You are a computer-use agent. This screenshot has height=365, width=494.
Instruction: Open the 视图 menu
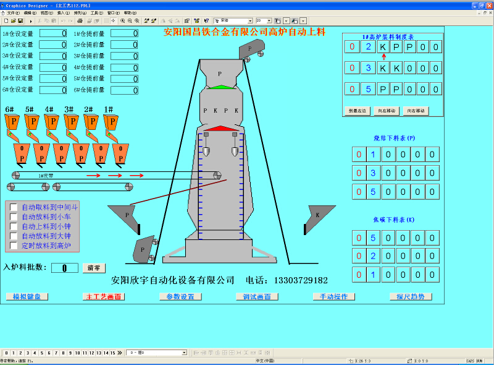pyautogui.click(x=47, y=13)
